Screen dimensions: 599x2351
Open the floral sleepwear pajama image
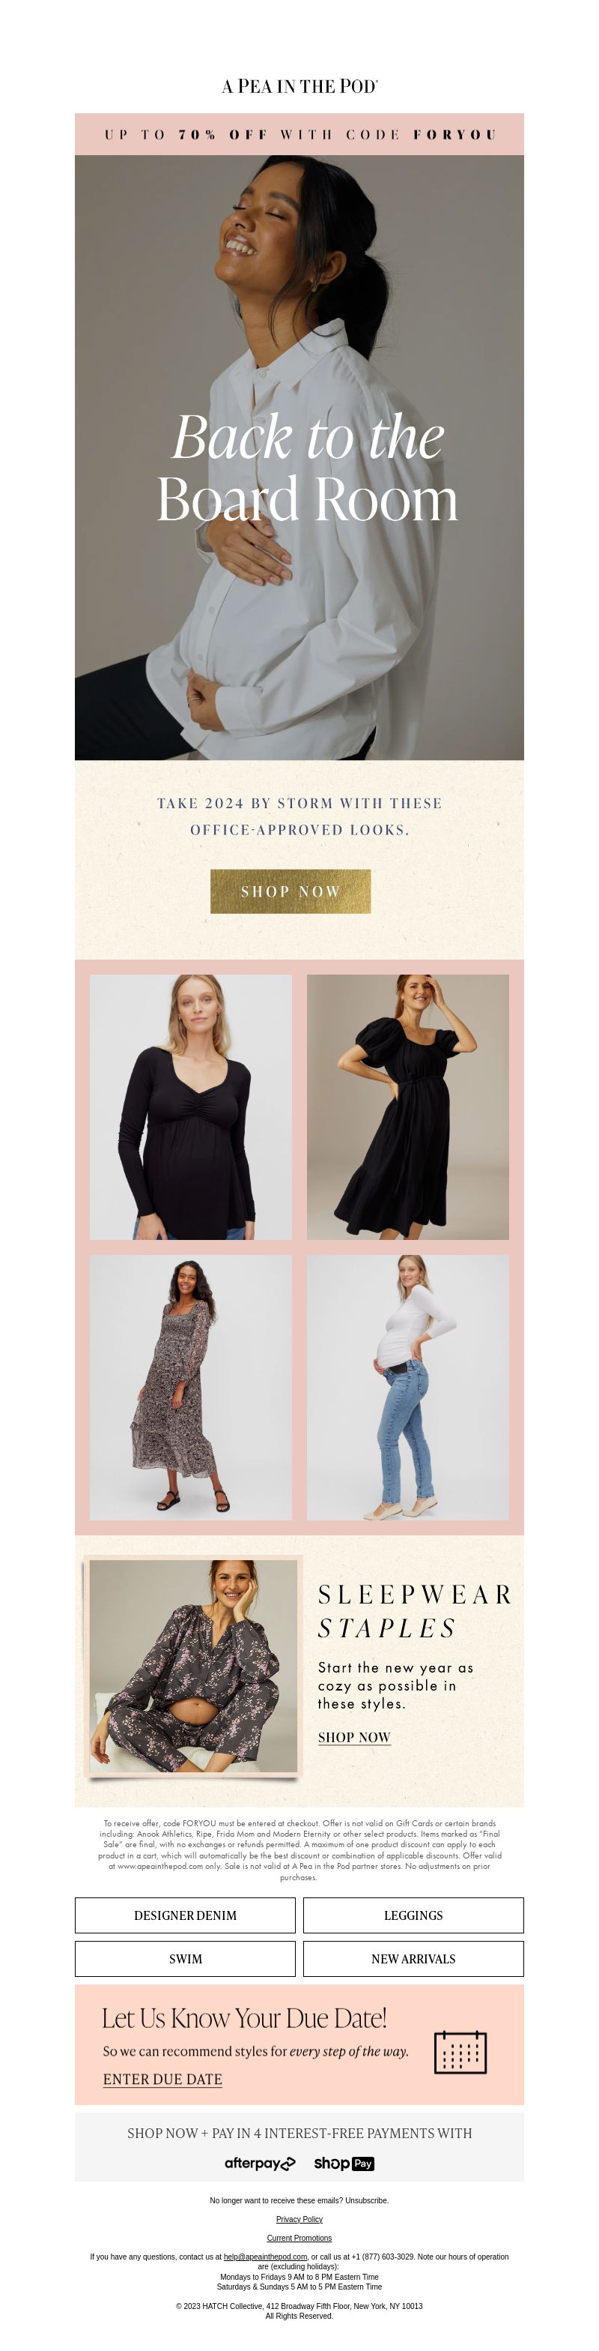click(192, 1666)
